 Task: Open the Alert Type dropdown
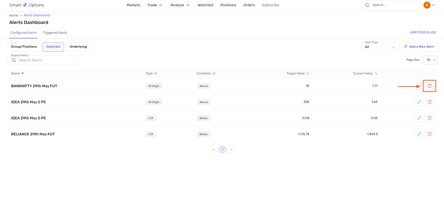[379, 47]
